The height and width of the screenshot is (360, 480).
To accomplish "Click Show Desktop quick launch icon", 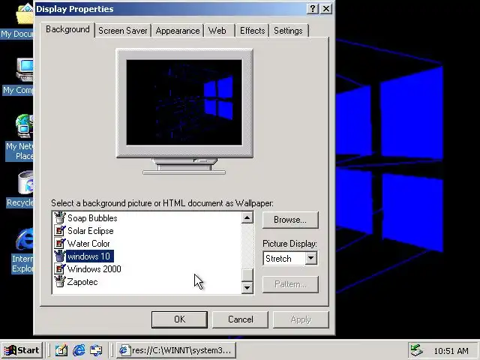I will [x=61, y=350].
